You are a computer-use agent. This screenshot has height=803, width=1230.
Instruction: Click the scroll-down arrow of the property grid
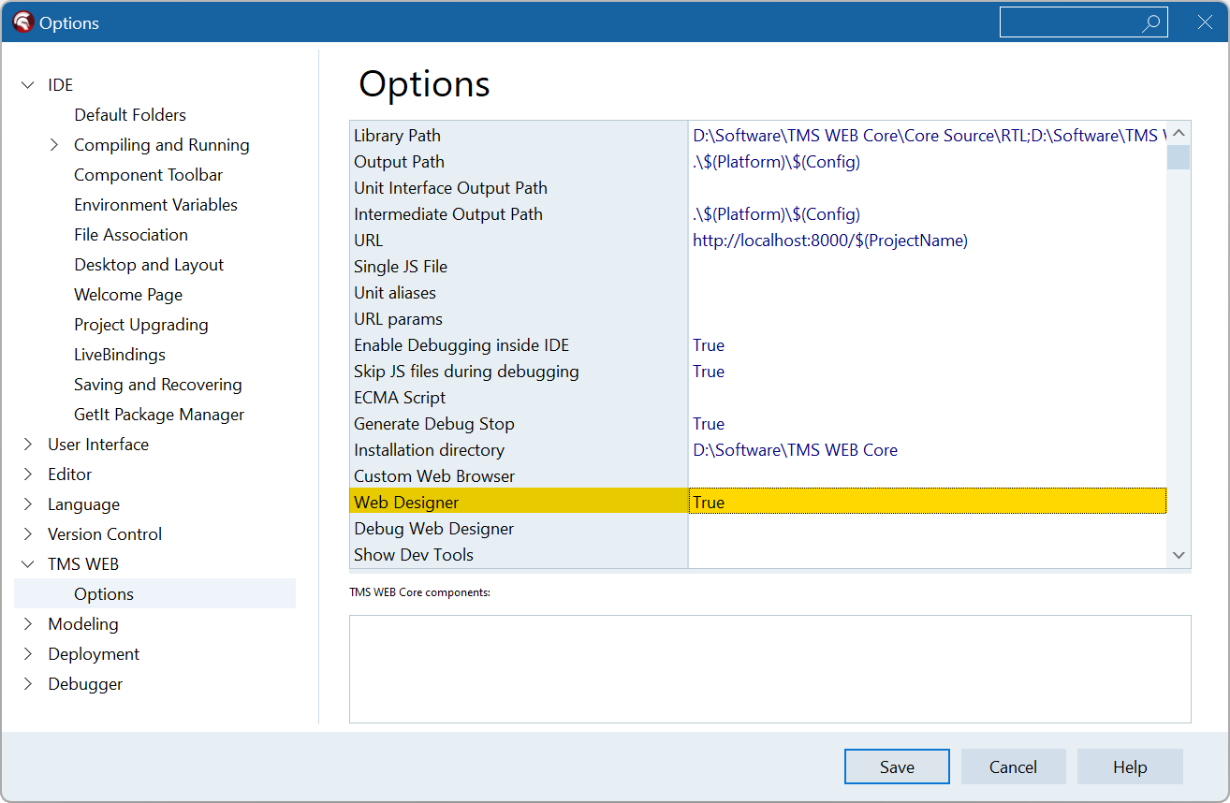[1179, 554]
